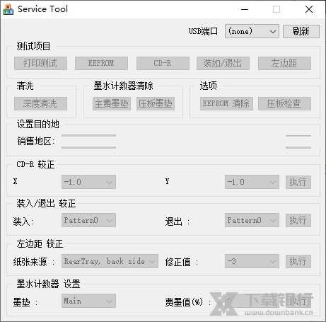Click the Service Tool app icon in title bar
The height and width of the screenshot is (322, 326).
point(8,9)
